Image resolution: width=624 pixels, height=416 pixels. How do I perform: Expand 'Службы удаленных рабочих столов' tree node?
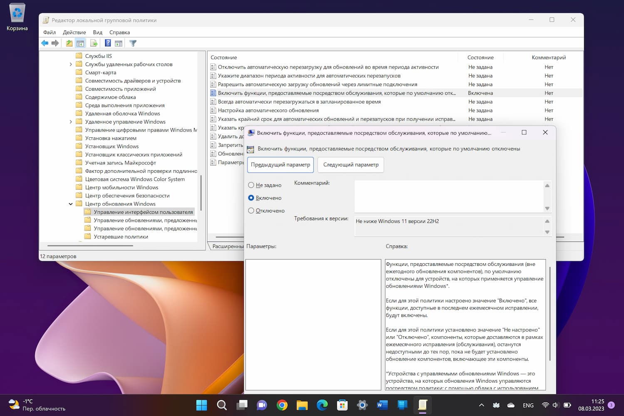[x=71, y=64]
